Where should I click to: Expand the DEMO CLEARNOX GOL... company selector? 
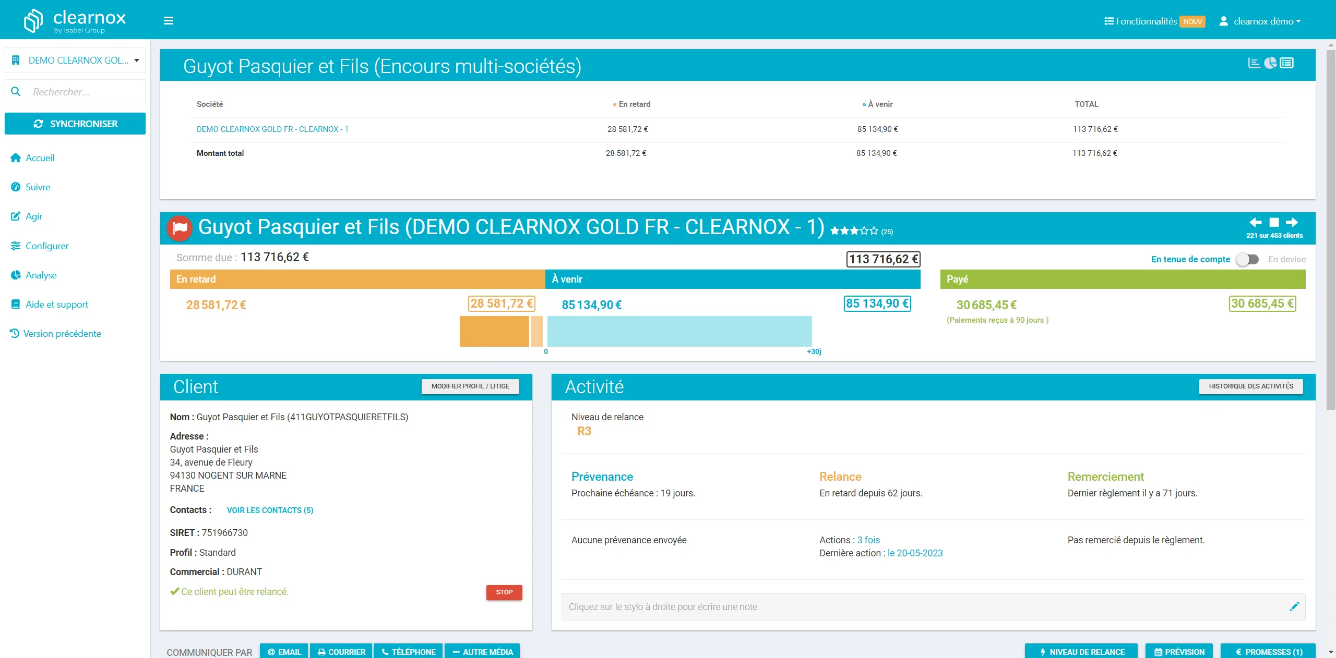click(75, 60)
